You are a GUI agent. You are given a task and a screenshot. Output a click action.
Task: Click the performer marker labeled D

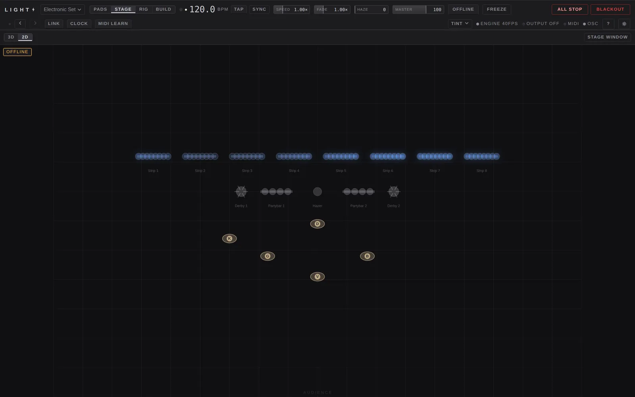pyautogui.click(x=317, y=224)
